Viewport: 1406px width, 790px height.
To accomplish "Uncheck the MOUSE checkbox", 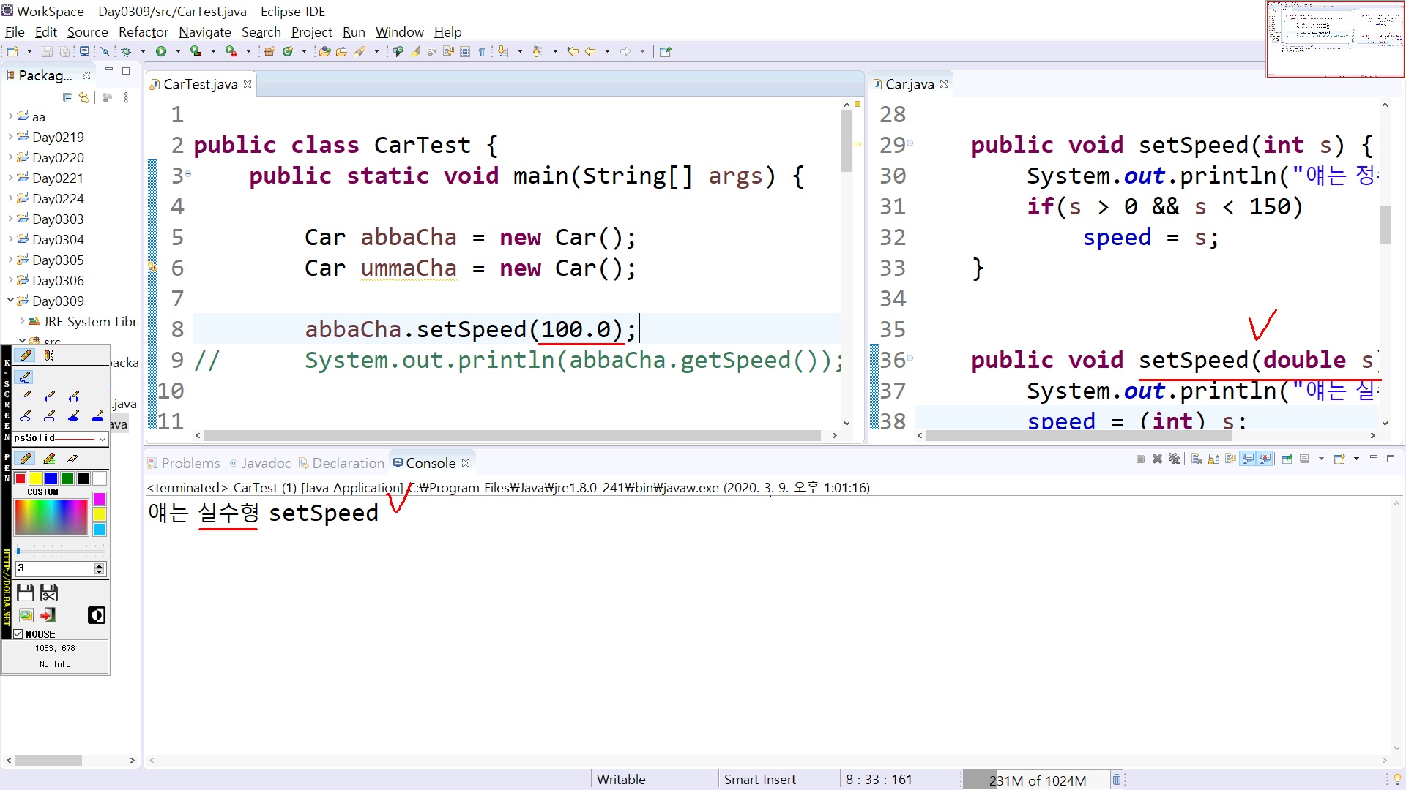I will [18, 634].
